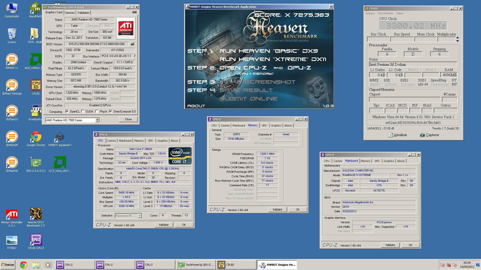The width and height of the screenshot is (481, 270).
Task: Click the GPU-Z Name field
Action: pyautogui.click(x=89, y=19)
